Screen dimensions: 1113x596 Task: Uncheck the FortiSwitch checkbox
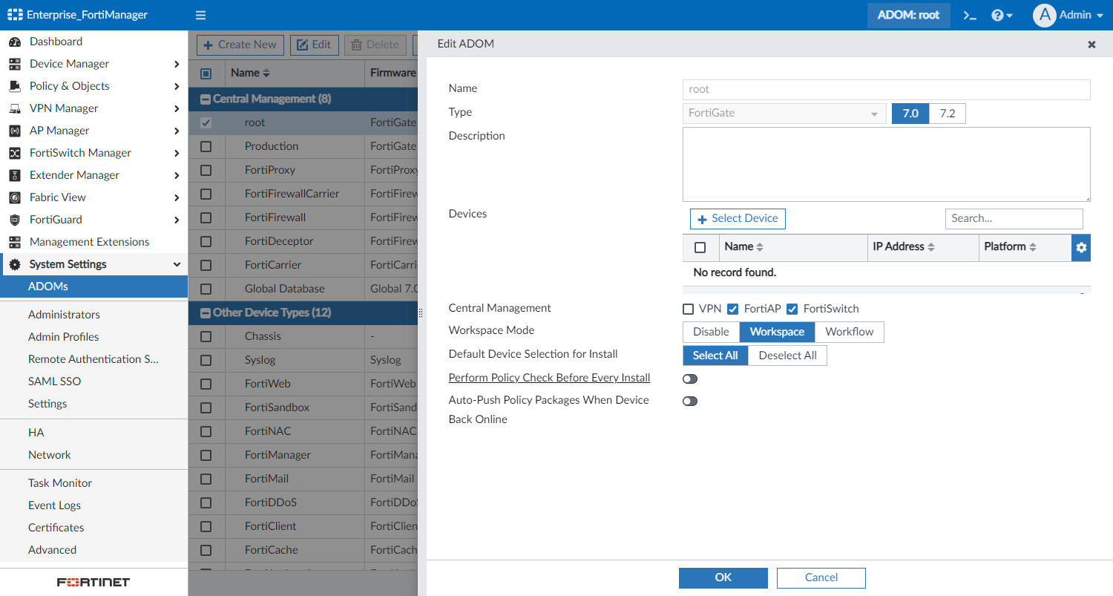click(x=792, y=309)
